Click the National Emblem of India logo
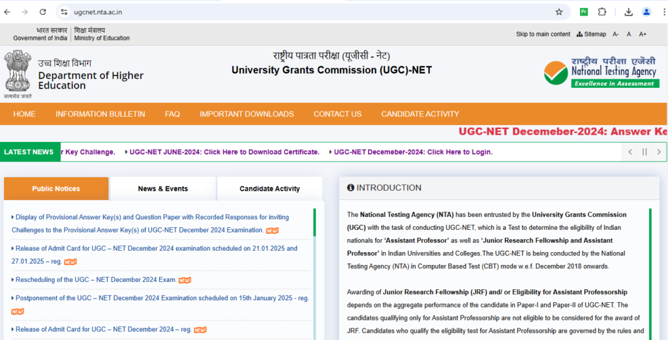Viewport: 668px width, 340px height. click(18, 74)
